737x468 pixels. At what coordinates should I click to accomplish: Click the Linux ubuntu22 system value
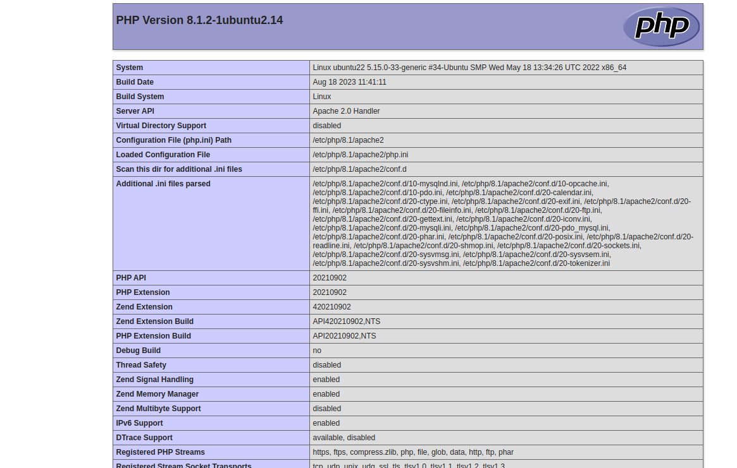click(x=469, y=68)
